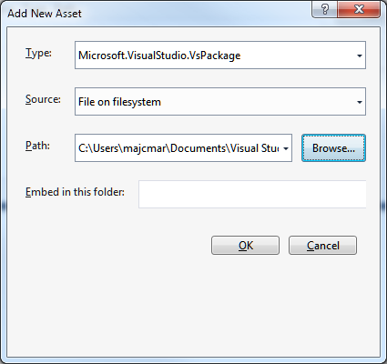Screen dimensions: 387x364
Task: Confirm with the OK button
Action: (x=245, y=246)
